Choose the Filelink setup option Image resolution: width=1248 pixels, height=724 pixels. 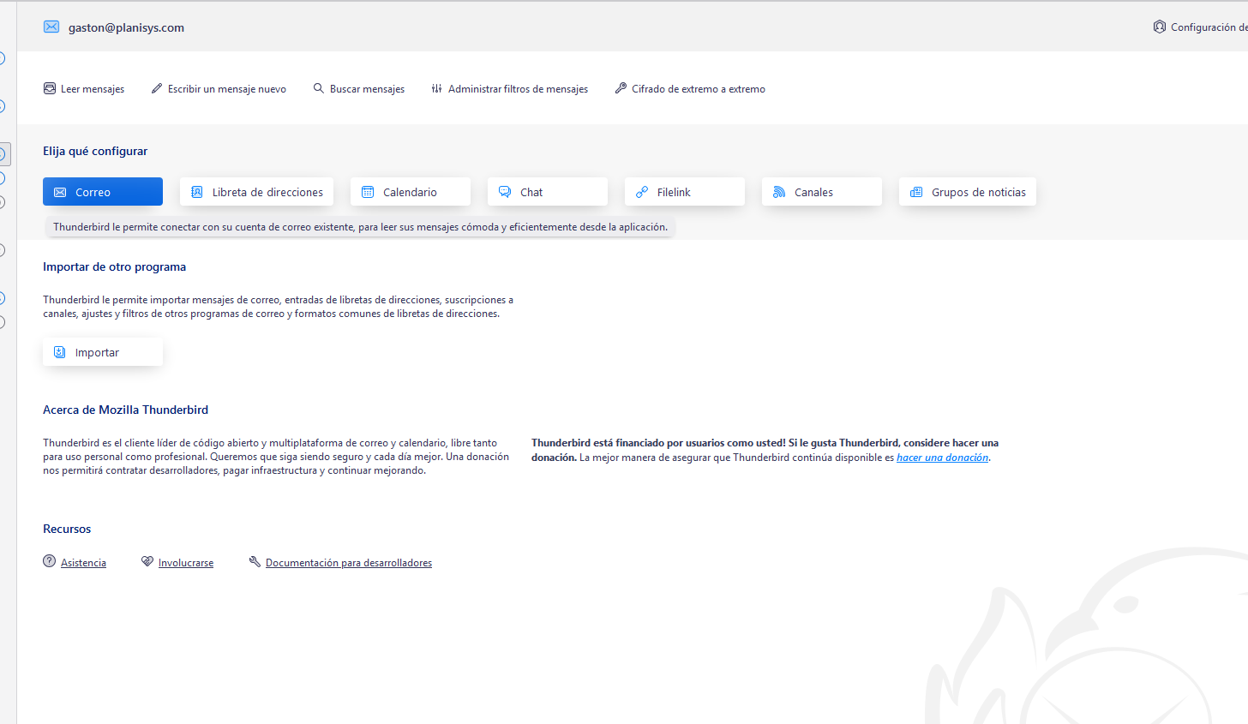point(685,192)
